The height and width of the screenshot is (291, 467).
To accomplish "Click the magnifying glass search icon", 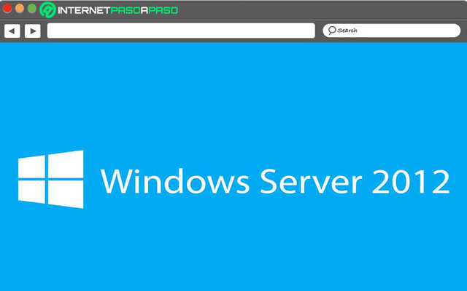I will click(x=332, y=31).
